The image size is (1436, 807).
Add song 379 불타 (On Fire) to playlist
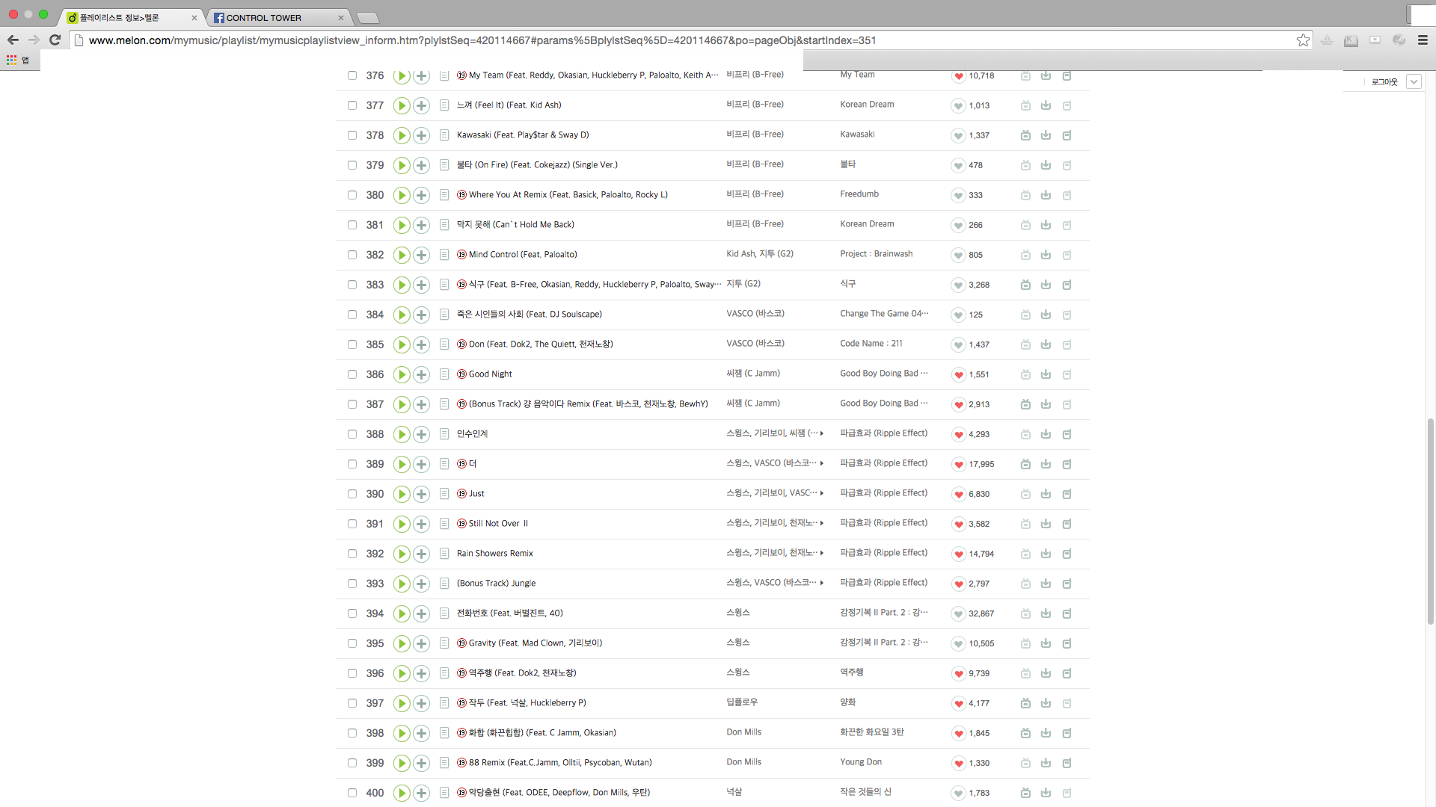pyautogui.click(x=421, y=165)
